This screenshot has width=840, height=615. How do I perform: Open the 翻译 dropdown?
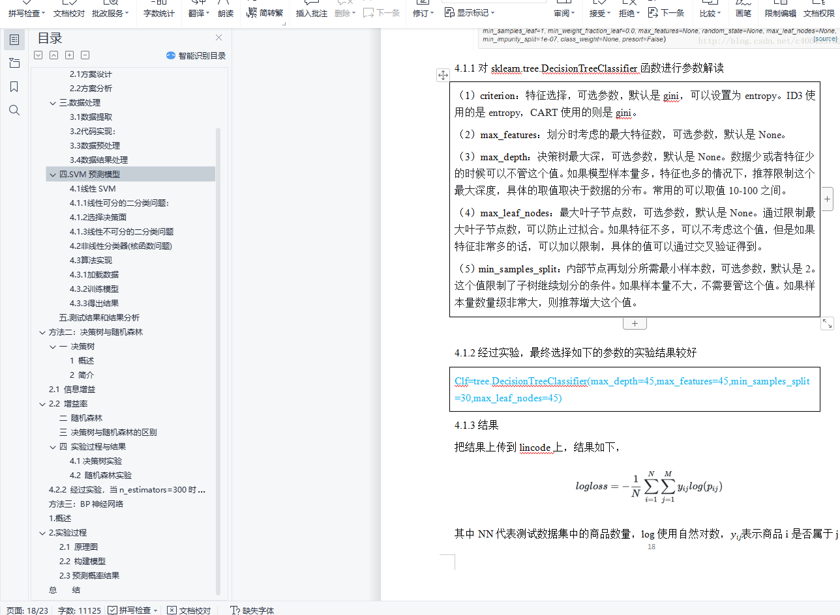[x=200, y=13]
